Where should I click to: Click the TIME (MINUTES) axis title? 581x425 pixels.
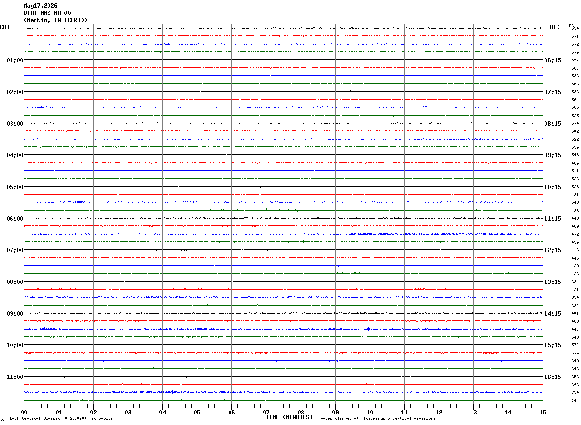(289, 417)
